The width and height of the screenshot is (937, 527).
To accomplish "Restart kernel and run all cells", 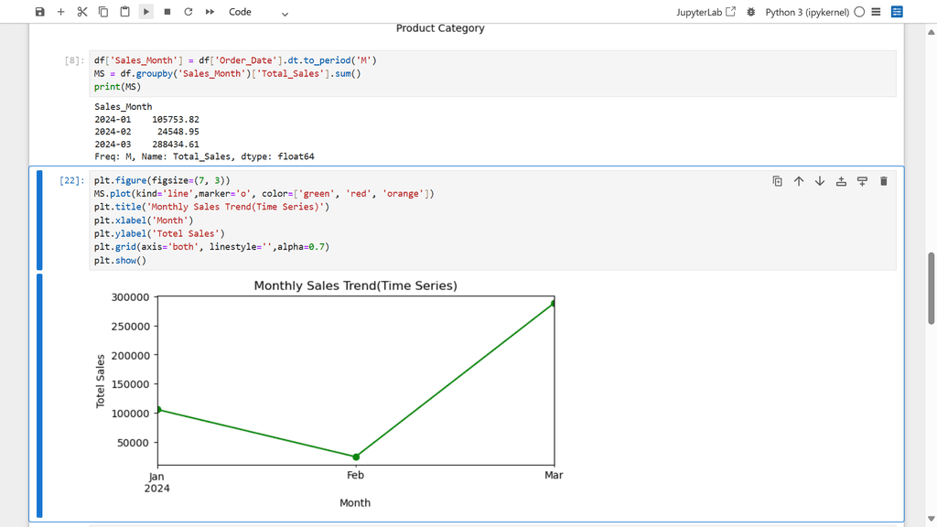I will click(x=210, y=12).
